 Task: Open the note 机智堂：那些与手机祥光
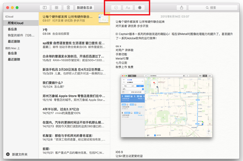click(74, 138)
